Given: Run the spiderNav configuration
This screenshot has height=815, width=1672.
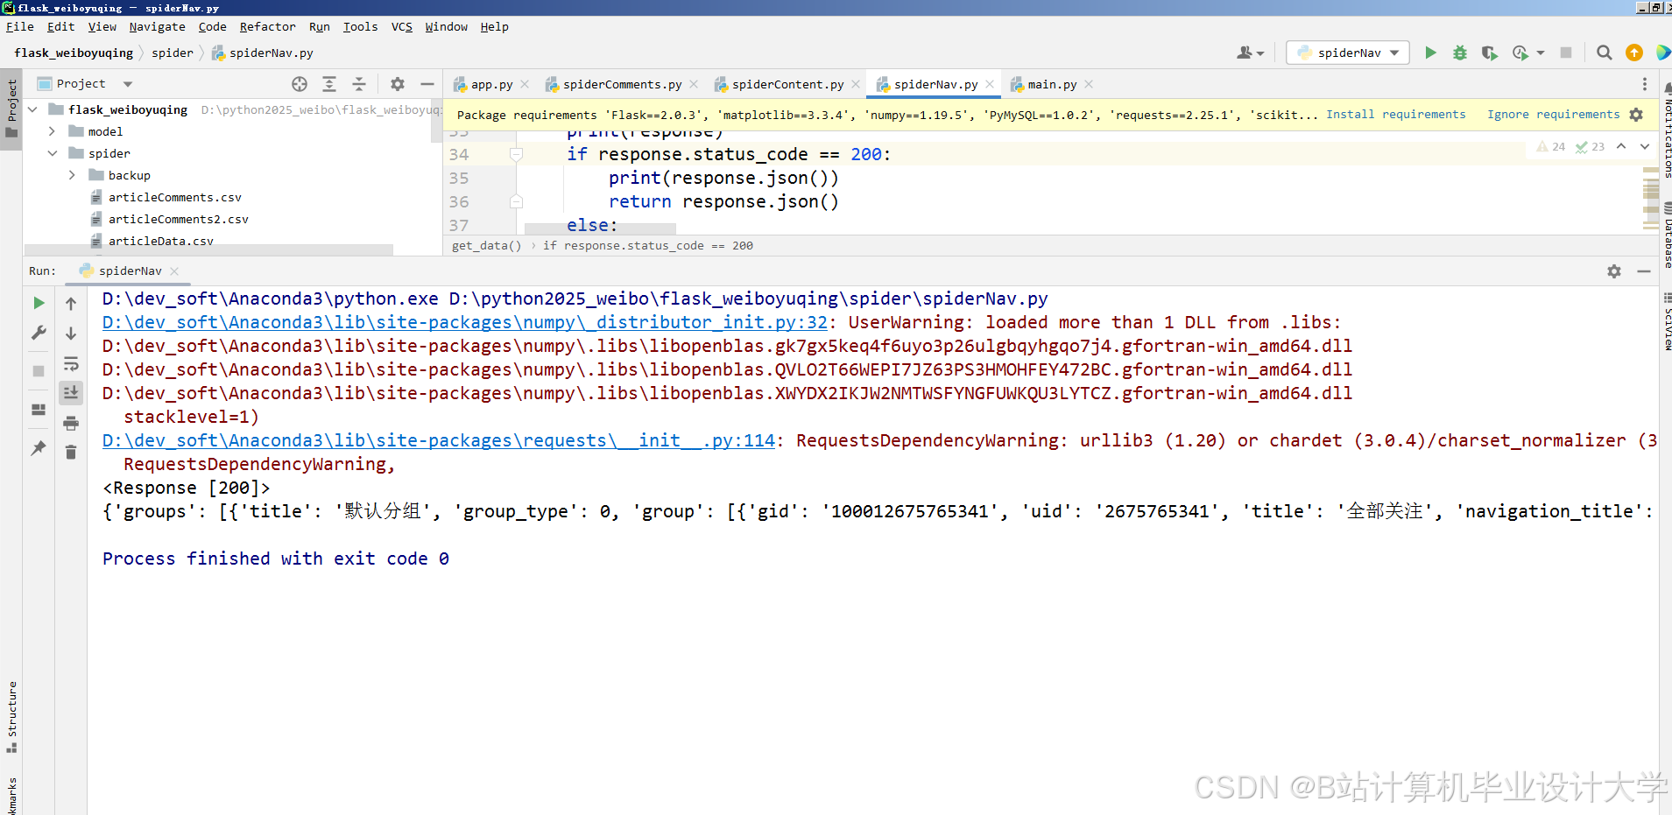Looking at the screenshot, I should point(1430,53).
